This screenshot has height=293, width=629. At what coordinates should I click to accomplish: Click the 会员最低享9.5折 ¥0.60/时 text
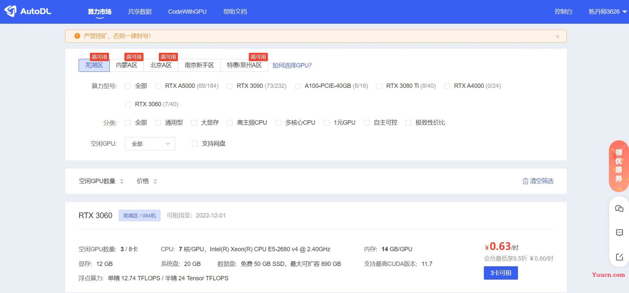click(x=518, y=259)
